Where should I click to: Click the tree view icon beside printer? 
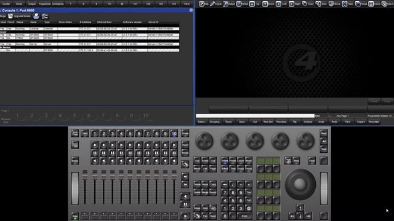pos(45,17)
